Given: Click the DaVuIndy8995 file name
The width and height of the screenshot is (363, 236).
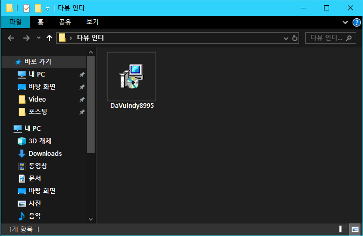Looking at the screenshot, I should tap(132, 106).
